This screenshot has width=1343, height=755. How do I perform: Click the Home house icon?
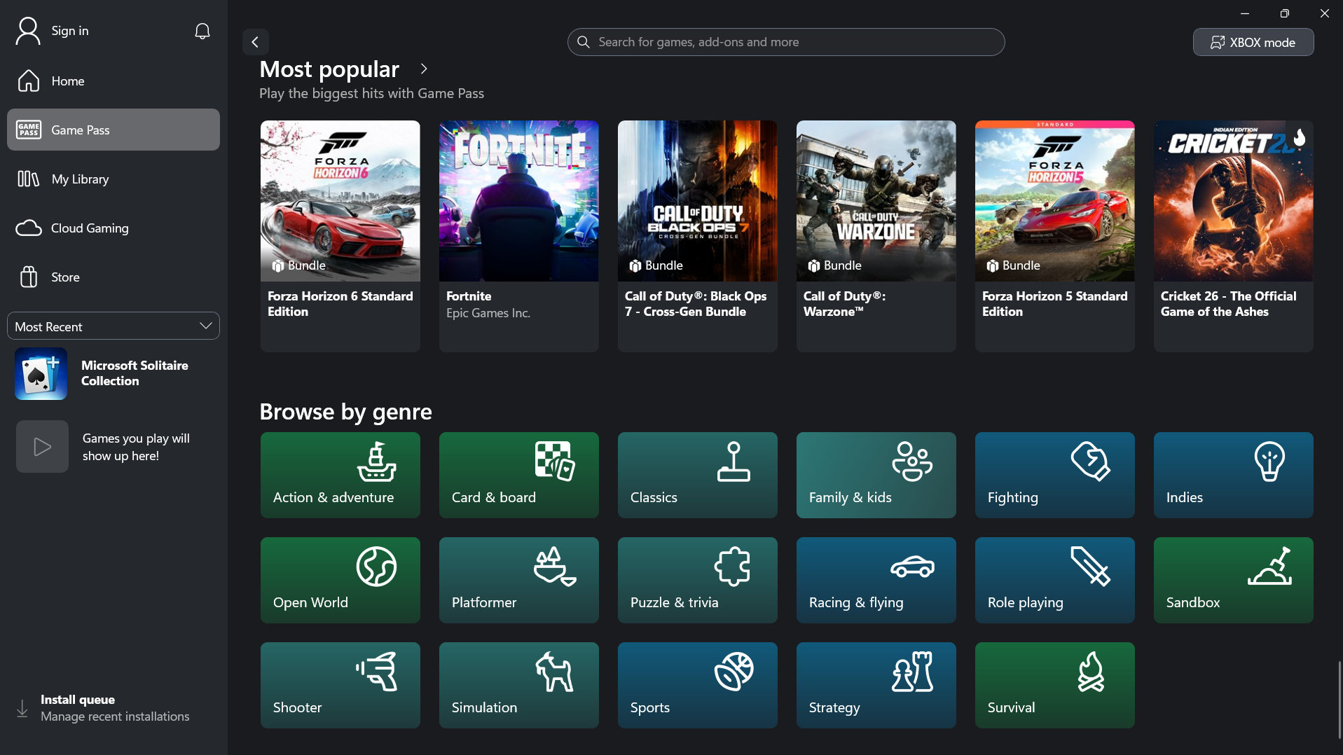[29, 81]
